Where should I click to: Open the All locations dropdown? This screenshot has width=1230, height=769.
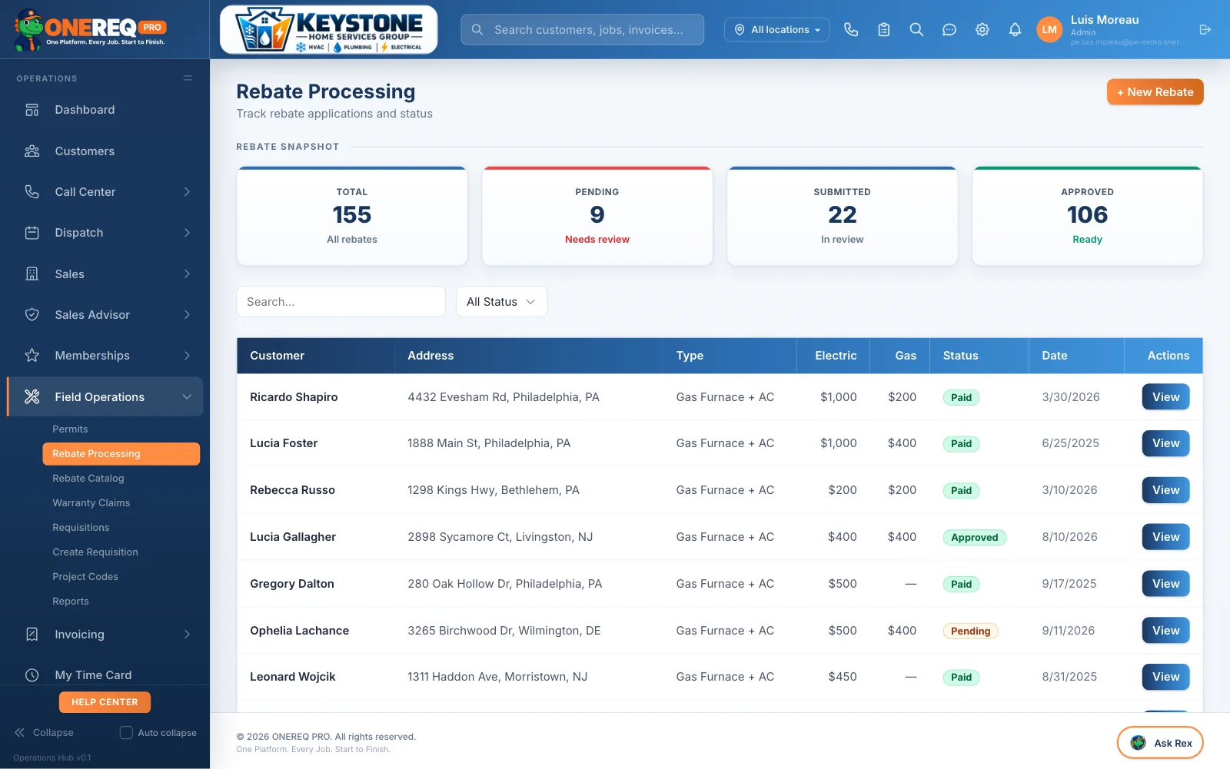pyautogui.click(x=776, y=30)
